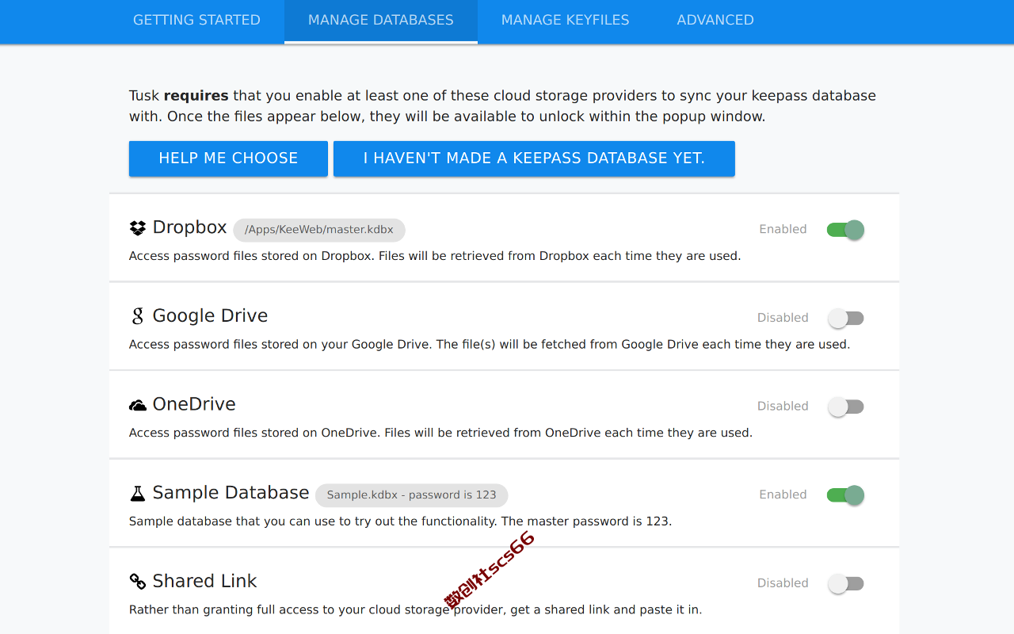This screenshot has width=1014, height=634.
Task: Click the Help Me Choose button
Action: tap(228, 158)
